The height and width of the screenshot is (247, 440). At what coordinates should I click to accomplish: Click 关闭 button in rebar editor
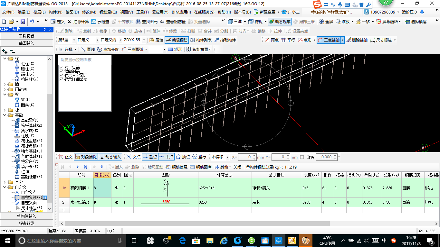point(237,167)
